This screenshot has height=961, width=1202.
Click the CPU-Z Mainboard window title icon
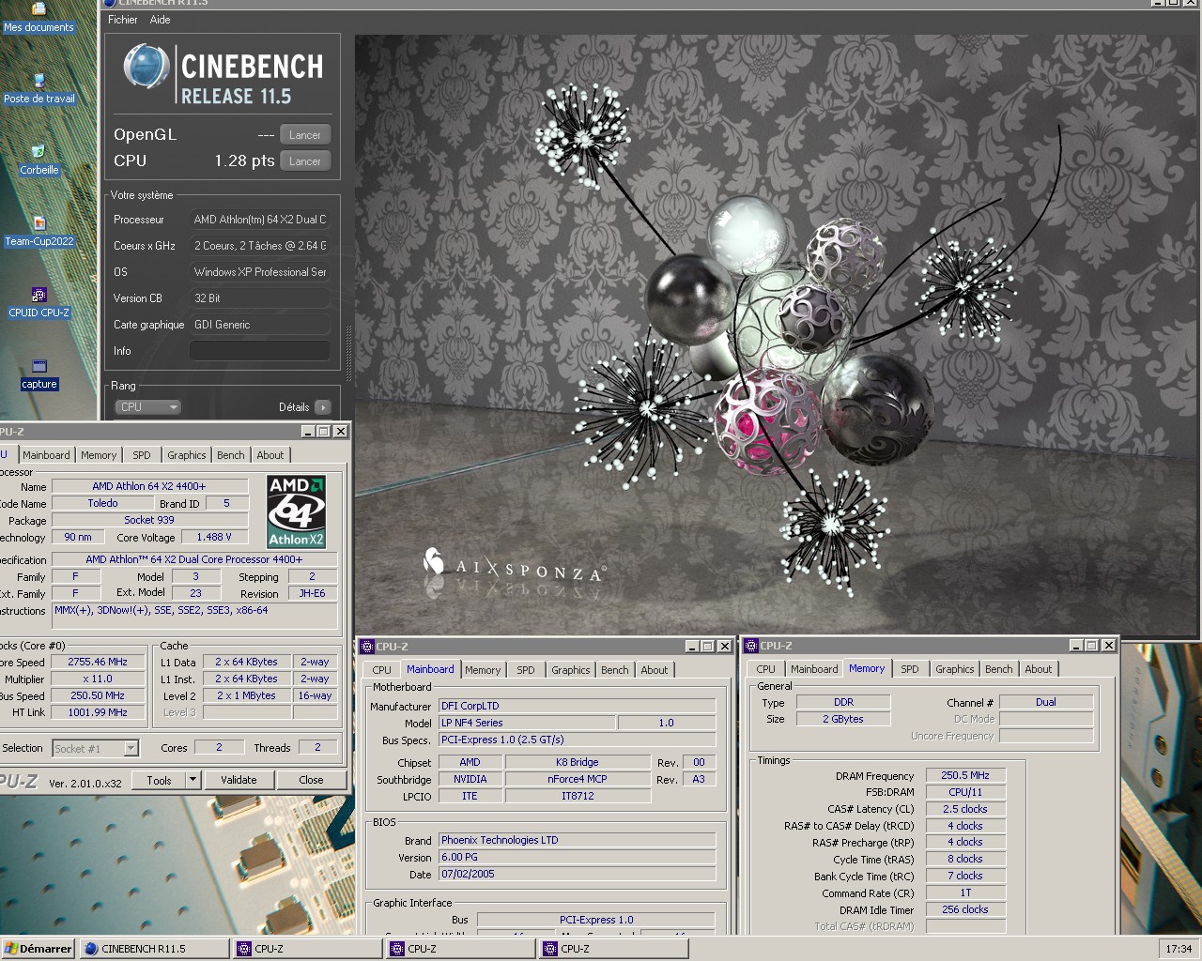pos(367,647)
